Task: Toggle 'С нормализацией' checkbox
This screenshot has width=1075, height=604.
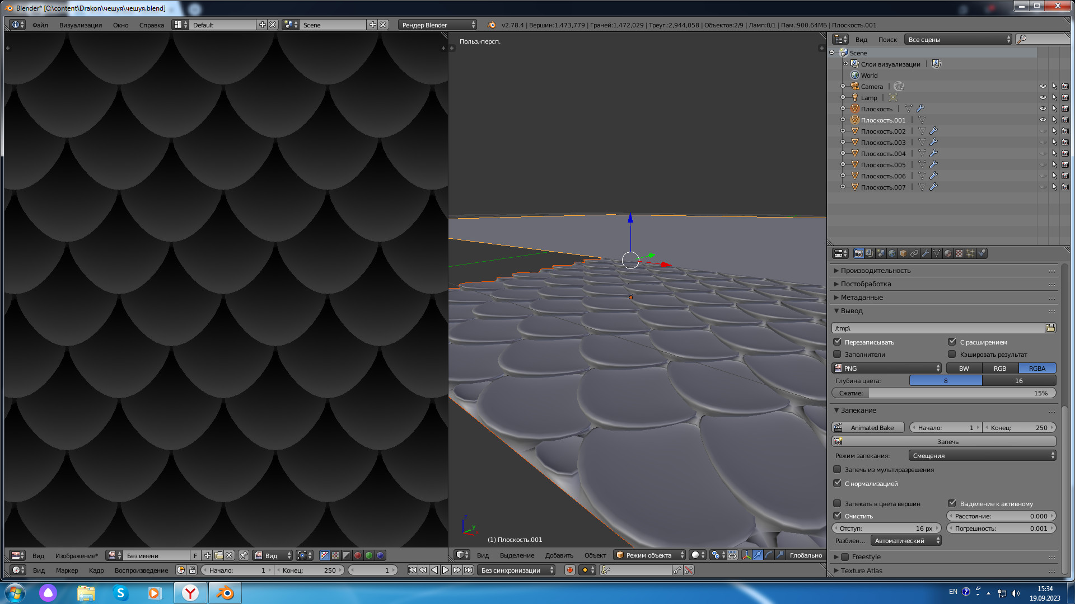Action: tap(838, 483)
